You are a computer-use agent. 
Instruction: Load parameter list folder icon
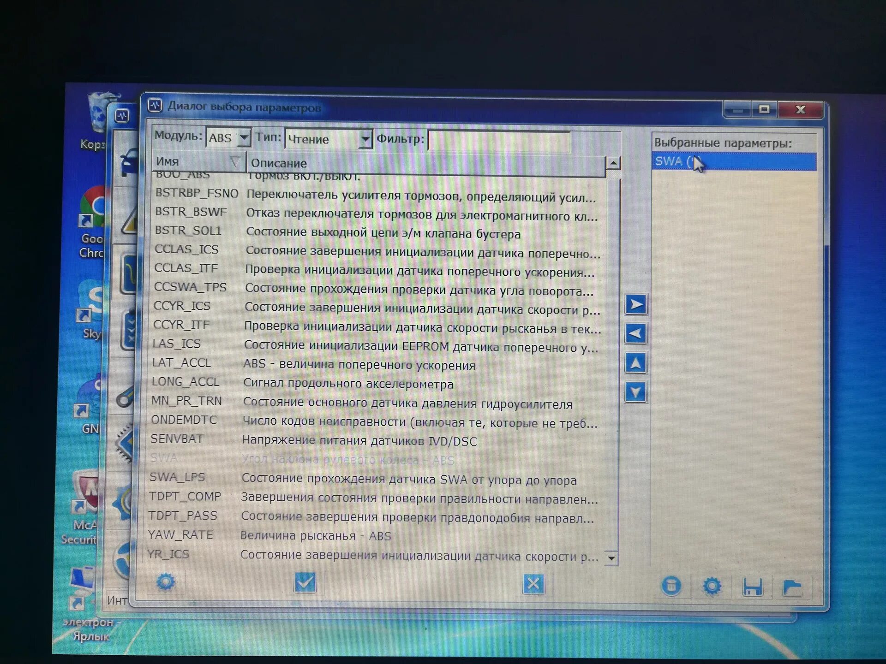point(792,588)
